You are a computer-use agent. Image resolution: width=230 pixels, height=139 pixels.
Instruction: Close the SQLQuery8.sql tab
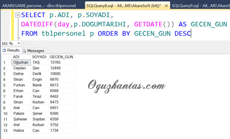[x=166, y=6]
